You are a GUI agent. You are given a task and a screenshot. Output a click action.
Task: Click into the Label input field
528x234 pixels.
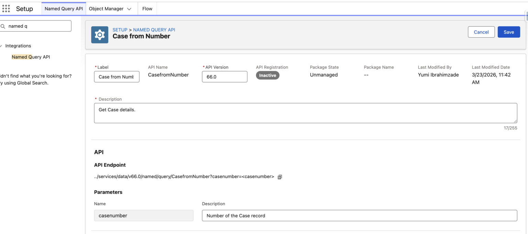point(117,77)
